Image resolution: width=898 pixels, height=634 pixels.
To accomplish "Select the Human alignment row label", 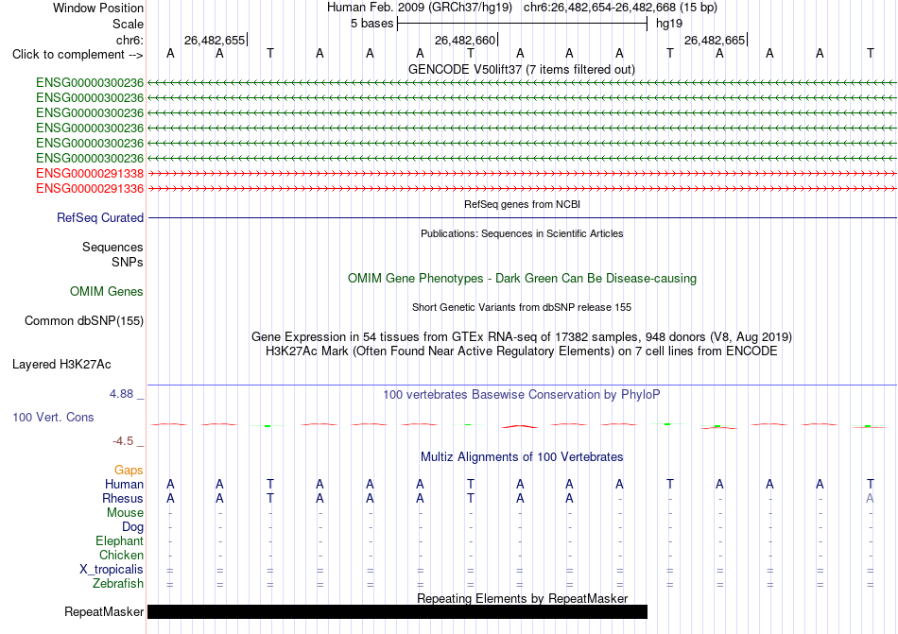I will click(x=124, y=484).
